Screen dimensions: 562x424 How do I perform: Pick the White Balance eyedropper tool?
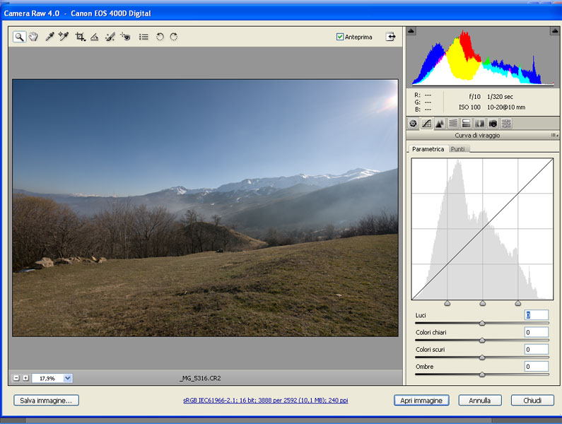click(x=49, y=37)
